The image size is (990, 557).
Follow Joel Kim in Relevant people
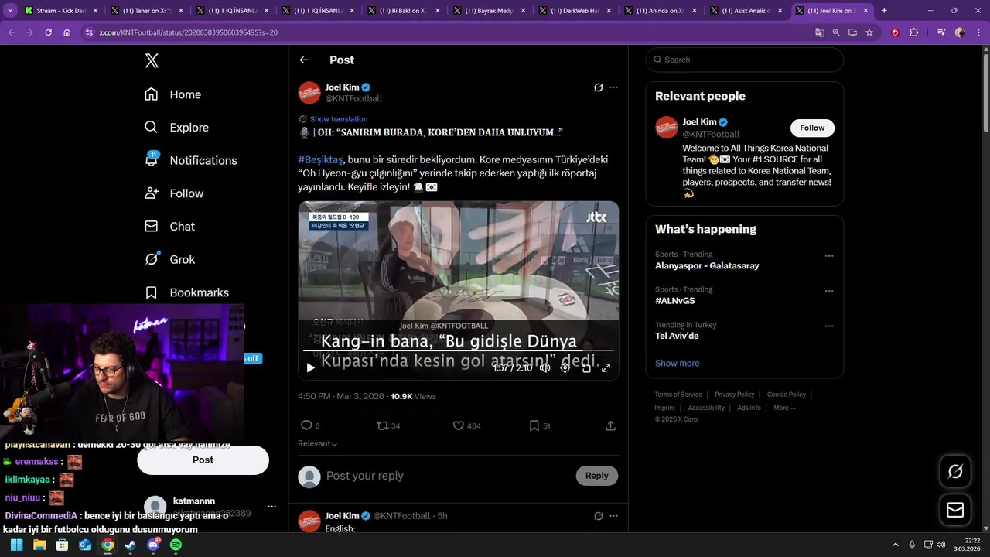point(812,128)
